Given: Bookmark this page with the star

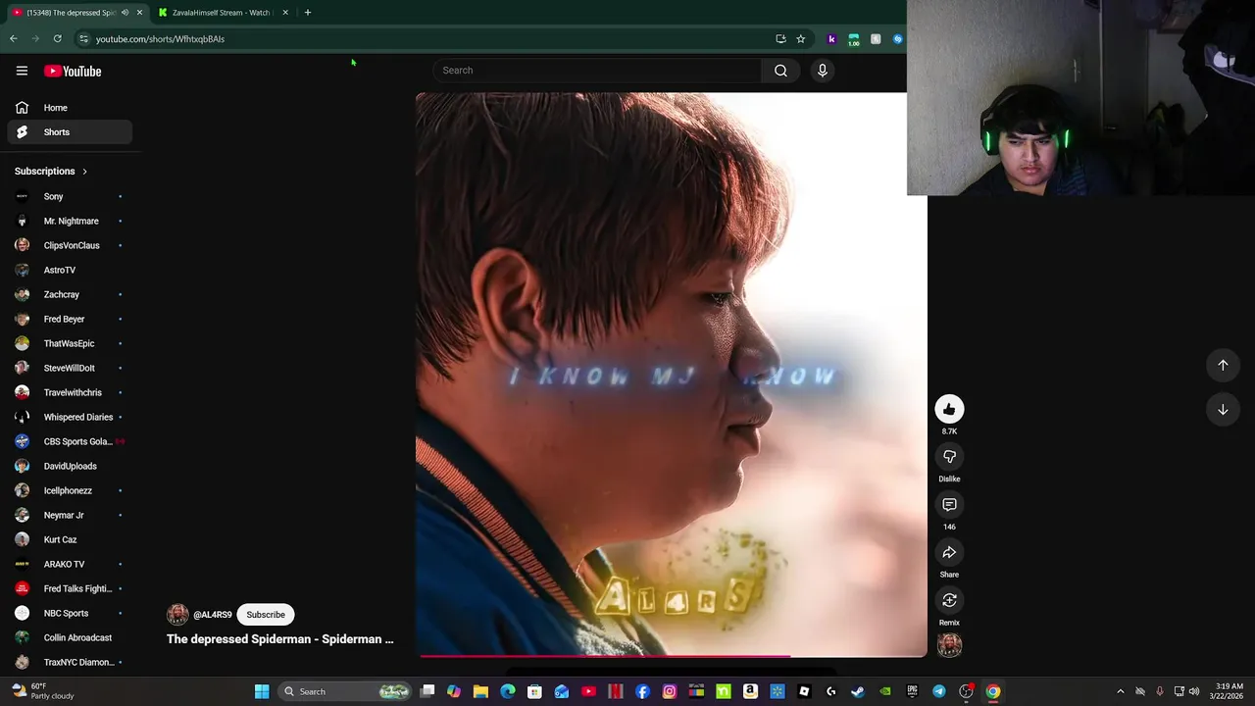Looking at the screenshot, I should point(800,39).
